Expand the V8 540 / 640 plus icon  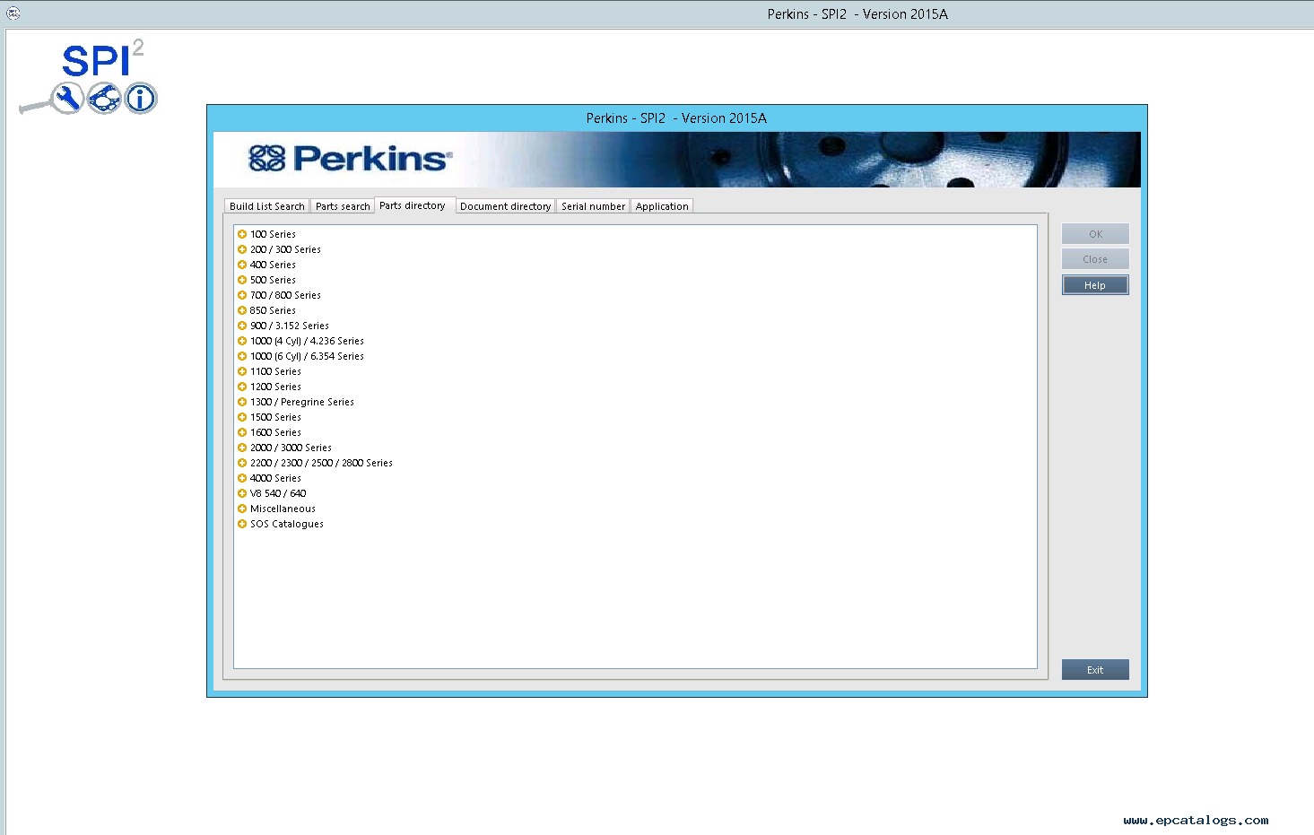coord(242,493)
